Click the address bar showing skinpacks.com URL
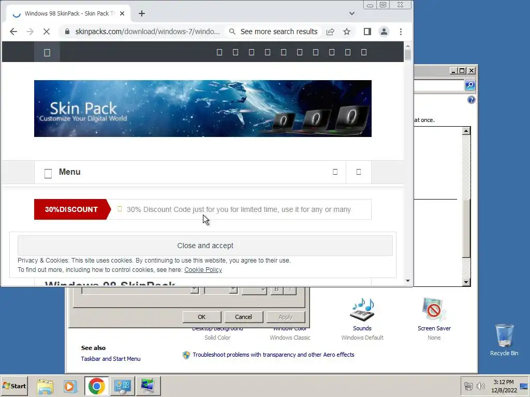This screenshot has height=397, width=530. tap(148, 32)
